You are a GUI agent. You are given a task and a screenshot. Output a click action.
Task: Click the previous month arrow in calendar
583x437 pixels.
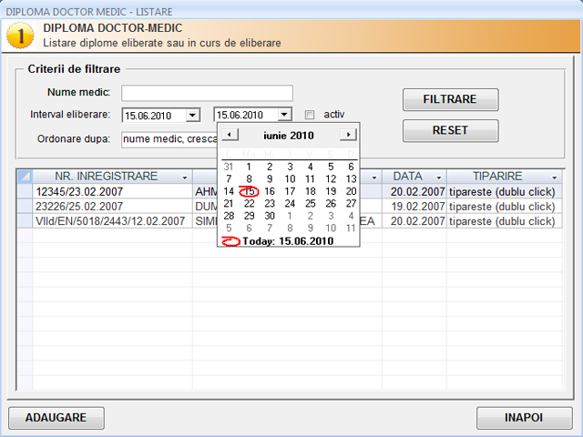(230, 135)
